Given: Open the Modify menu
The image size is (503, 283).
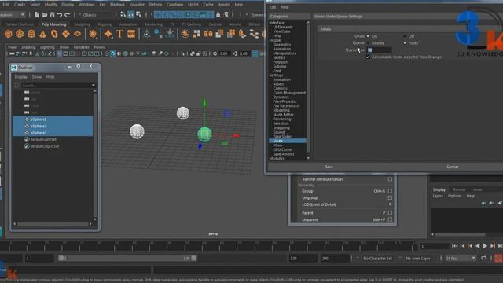Looking at the screenshot, I should tap(50, 5).
